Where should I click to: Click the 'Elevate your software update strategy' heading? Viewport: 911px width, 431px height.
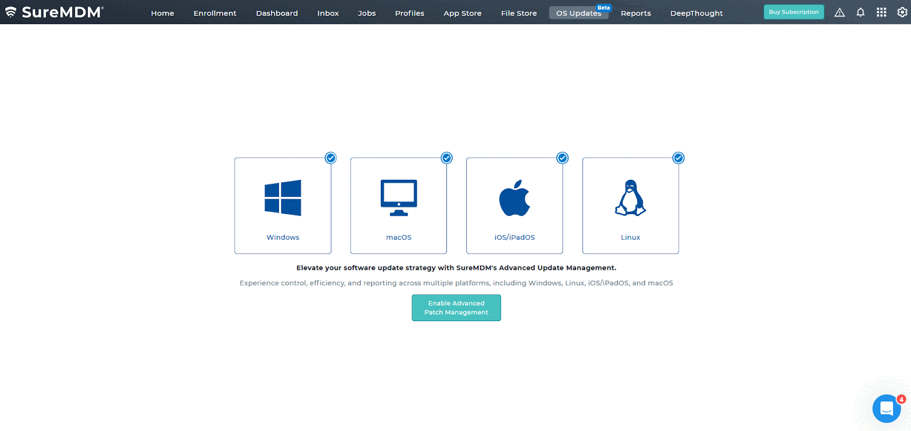pos(456,268)
